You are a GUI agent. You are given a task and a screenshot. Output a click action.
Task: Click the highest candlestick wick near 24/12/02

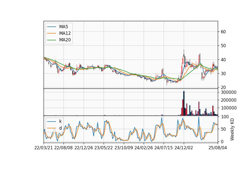click(x=184, y=51)
